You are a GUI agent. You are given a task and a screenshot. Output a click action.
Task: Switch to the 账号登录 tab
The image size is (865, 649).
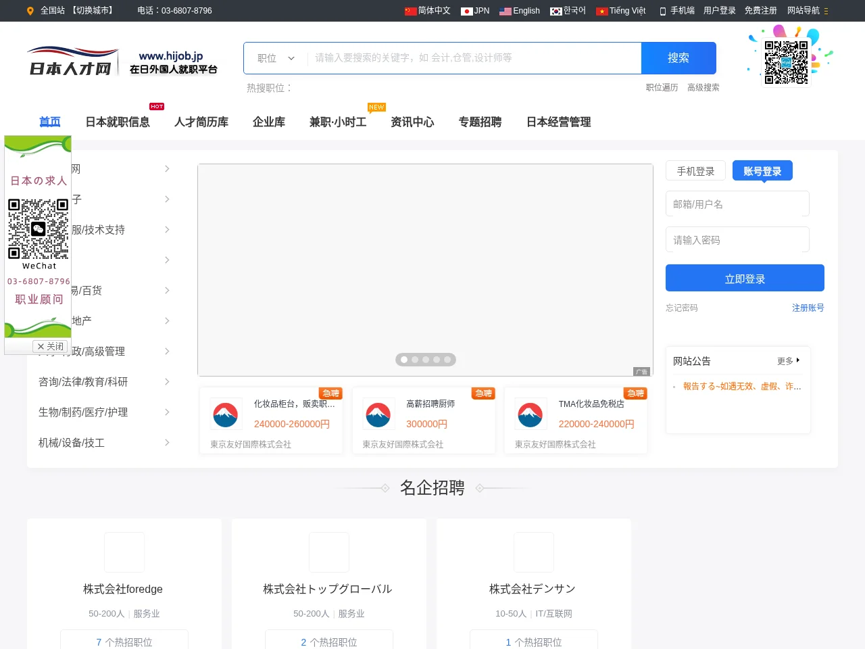(x=762, y=171)
